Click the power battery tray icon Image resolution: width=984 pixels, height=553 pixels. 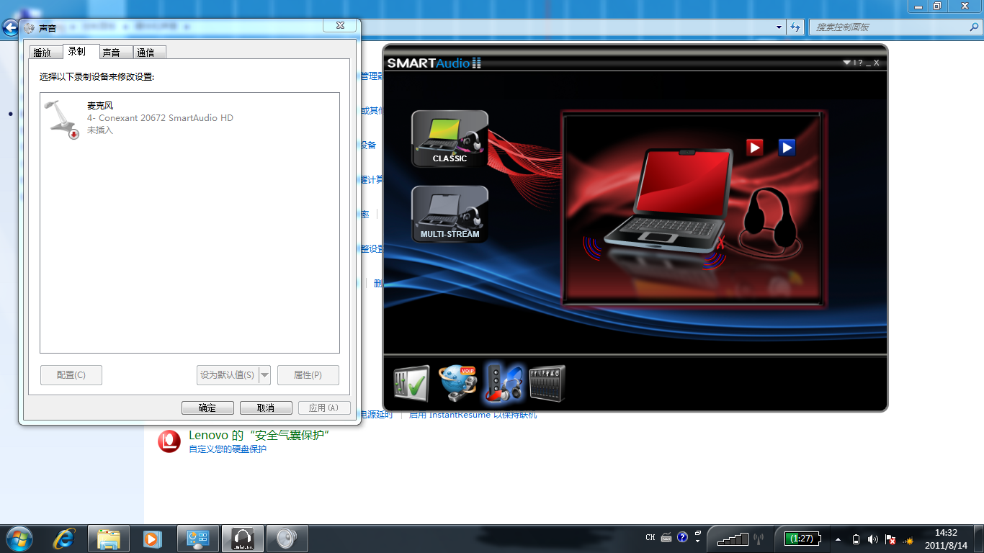click(x=856, y=539)
